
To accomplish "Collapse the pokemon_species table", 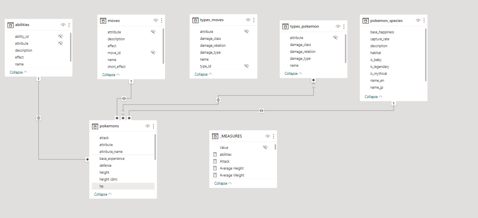I will [374, 97].
